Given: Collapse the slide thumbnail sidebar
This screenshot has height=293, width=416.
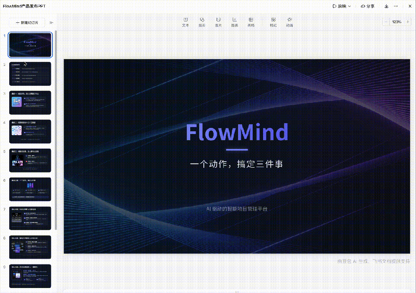Looking at the screenshot, I should pyautogui.click(x=52, y=23).
